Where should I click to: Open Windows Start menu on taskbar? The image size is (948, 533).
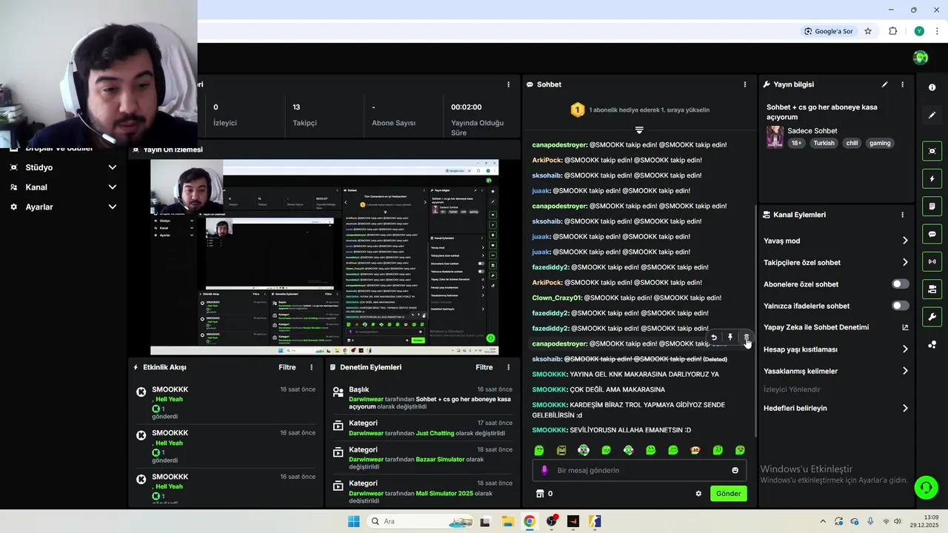pyautogui.click(x=354, y=521)
